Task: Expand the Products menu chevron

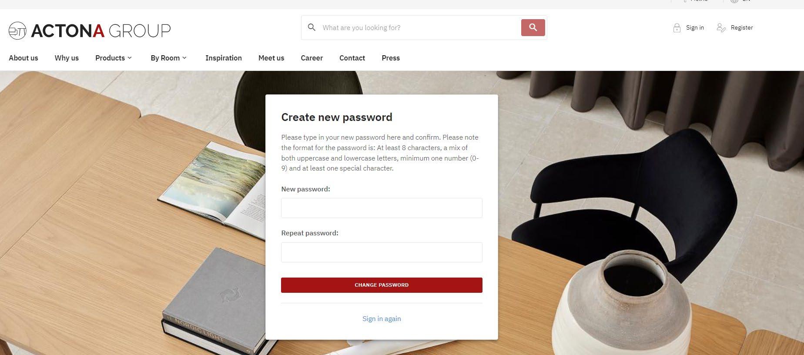Action: tap(130, 58)
